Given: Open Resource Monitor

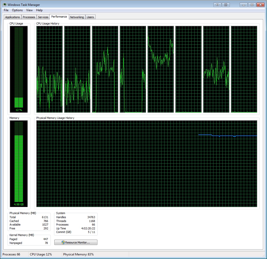Looking at the screenshot, I should [x=76, y=242].
